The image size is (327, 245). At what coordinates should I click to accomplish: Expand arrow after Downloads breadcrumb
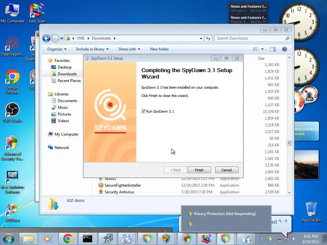115,38
